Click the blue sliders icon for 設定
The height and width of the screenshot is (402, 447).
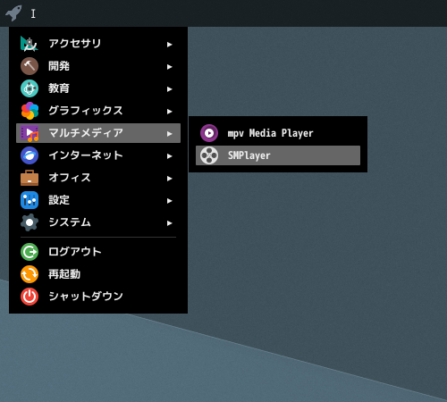pyautogui.click(x=30, y=200)
